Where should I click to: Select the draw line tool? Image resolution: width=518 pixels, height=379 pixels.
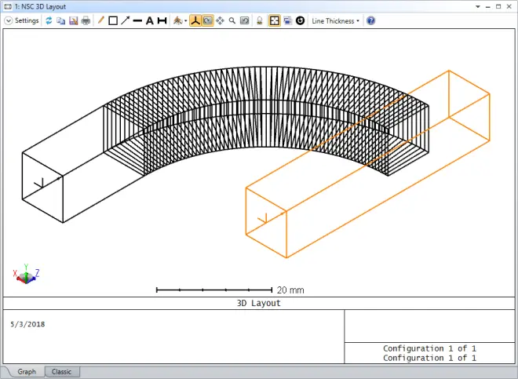tap(137, 21)
